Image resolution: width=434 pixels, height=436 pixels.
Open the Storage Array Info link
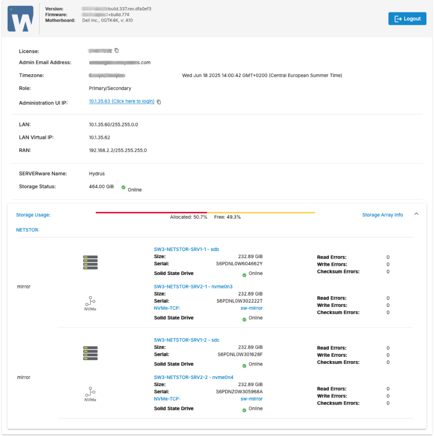pos(382,215)
